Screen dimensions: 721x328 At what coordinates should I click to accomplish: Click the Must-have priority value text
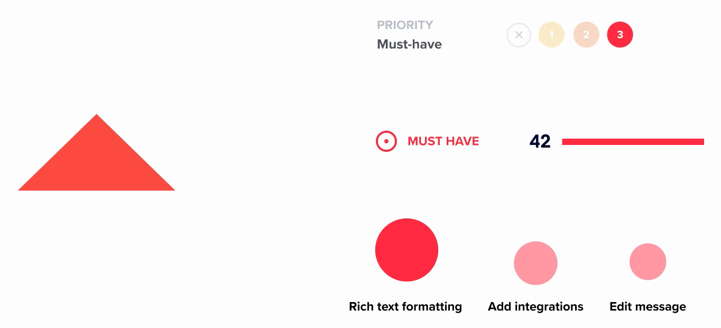pos(409,44)
